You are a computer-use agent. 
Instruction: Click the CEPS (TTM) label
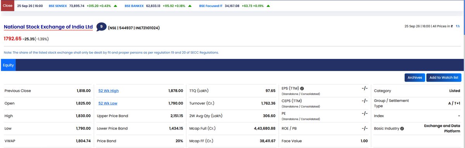click(291, 101)
